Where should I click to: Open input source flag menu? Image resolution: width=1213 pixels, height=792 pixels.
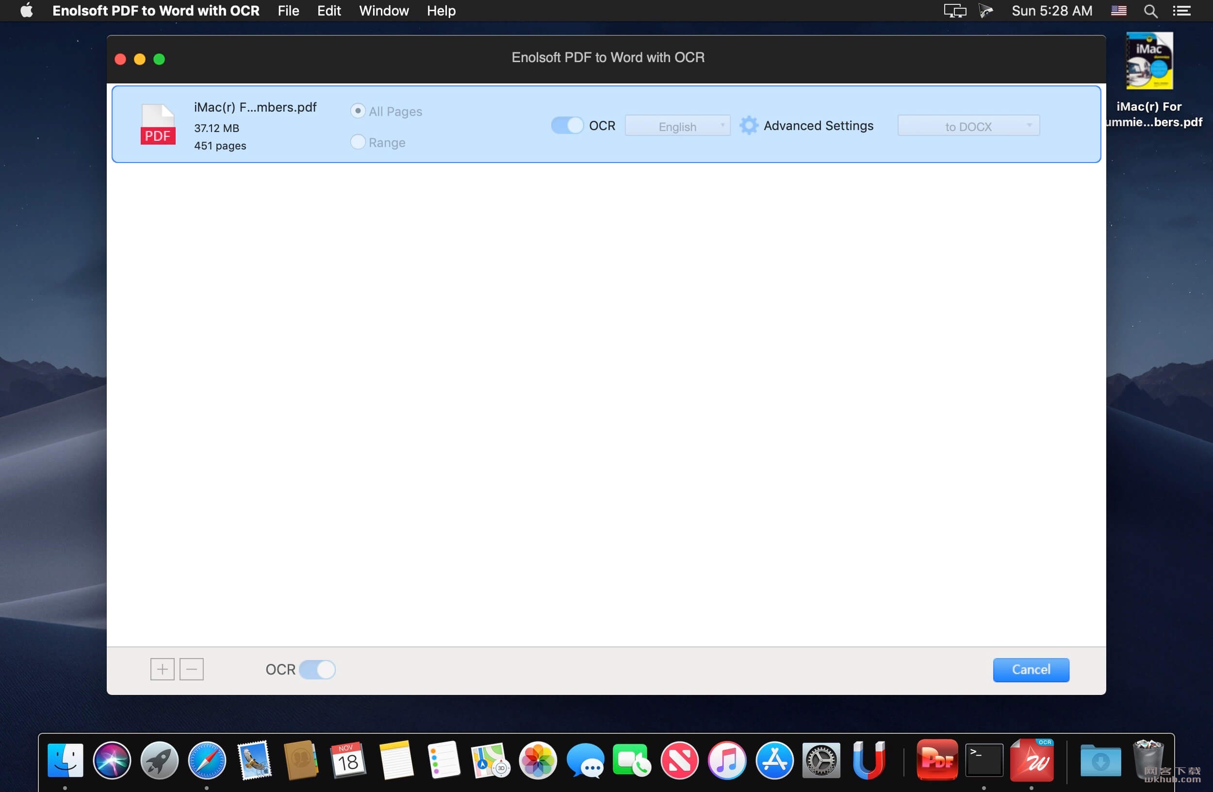click(x=1119, y=11)
